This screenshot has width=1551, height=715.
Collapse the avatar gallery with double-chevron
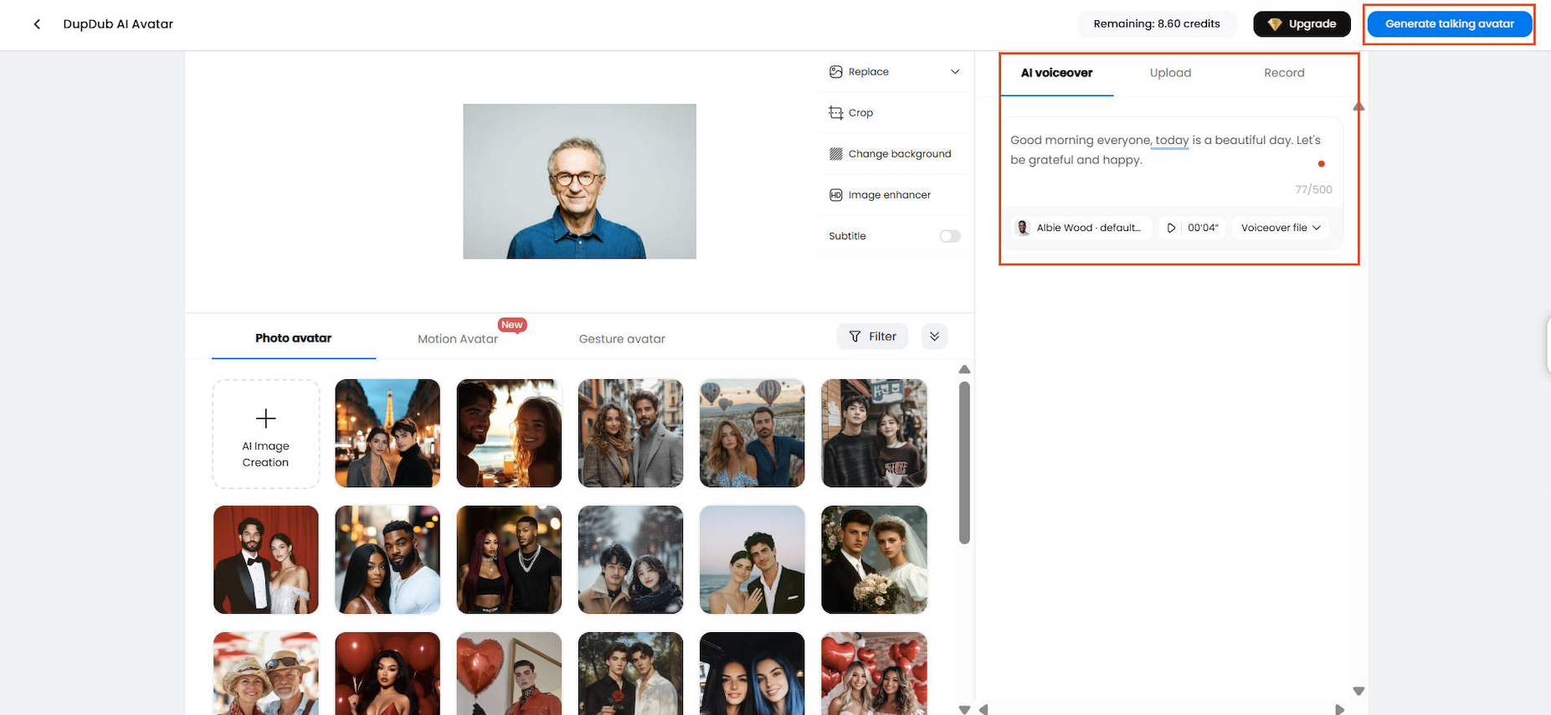click(934, 337)
